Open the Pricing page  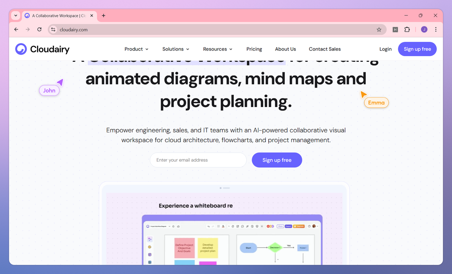point(254,49)
